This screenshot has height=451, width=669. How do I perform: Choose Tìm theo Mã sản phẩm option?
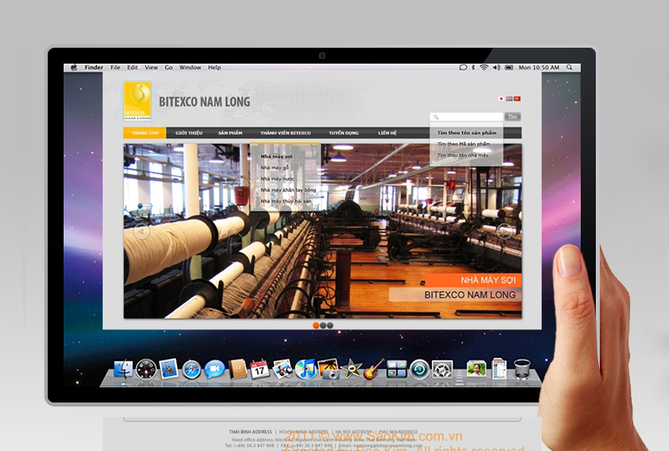pos(464,144)
